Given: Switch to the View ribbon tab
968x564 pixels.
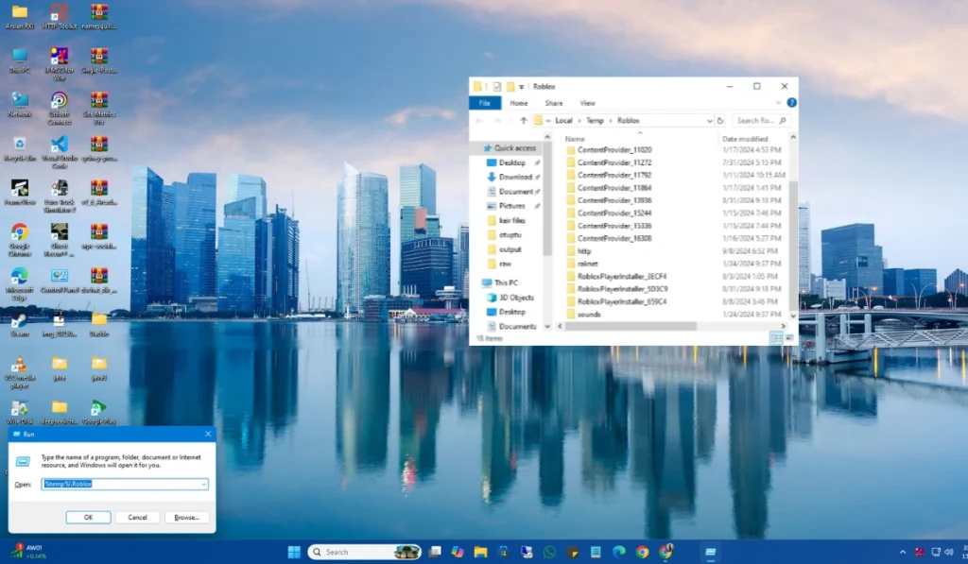Looking at the screenshot, I should click(587, 103).
